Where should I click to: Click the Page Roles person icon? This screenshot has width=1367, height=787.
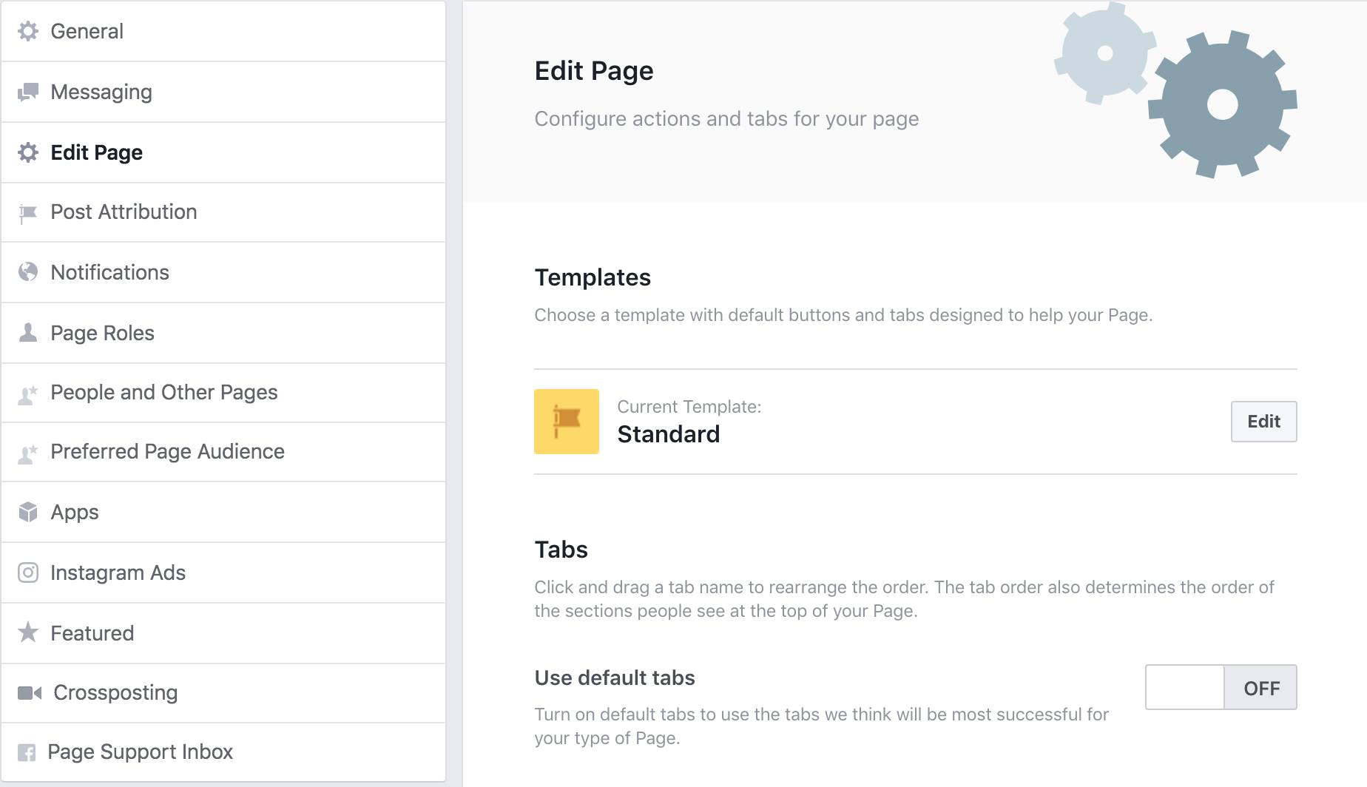28,333
